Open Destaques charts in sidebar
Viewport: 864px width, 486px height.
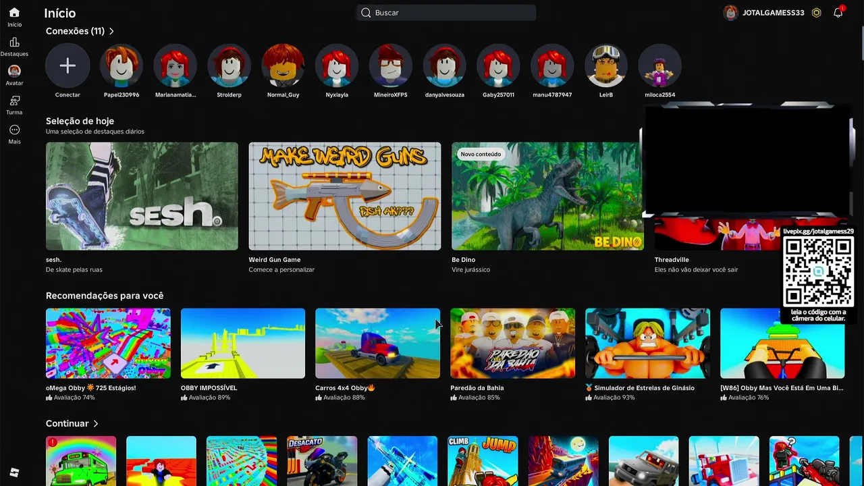14,43
